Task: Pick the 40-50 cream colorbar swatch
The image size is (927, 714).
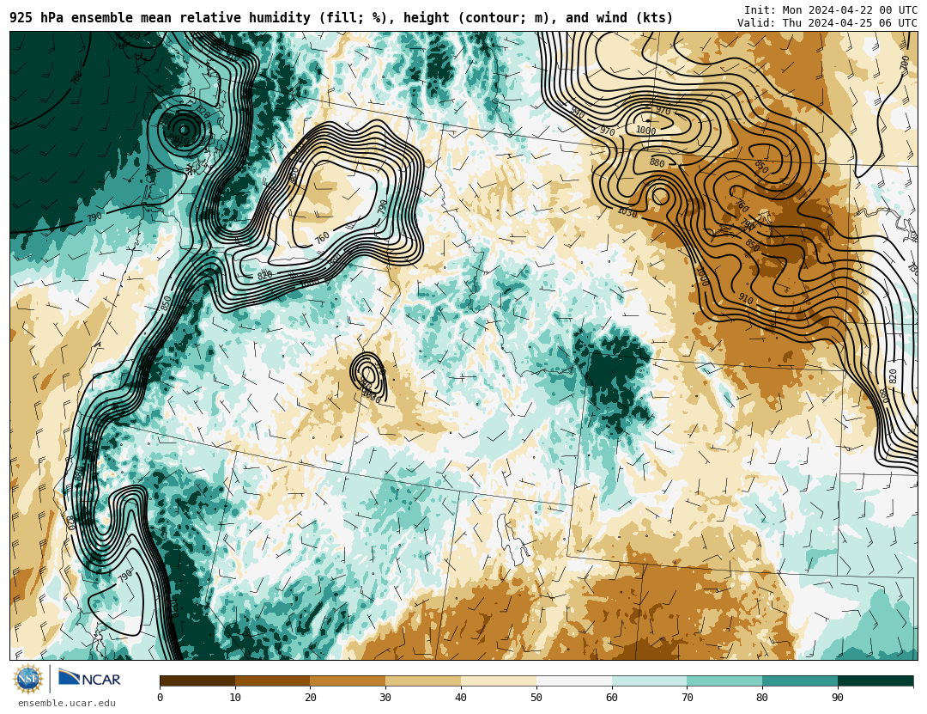Action: [499, 680]
